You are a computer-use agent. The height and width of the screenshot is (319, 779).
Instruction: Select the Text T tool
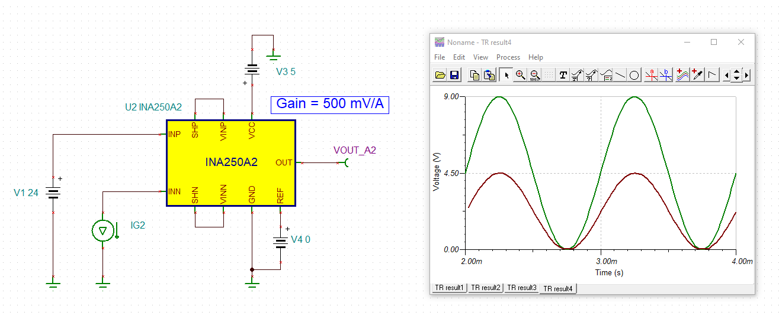coord(563,75)
